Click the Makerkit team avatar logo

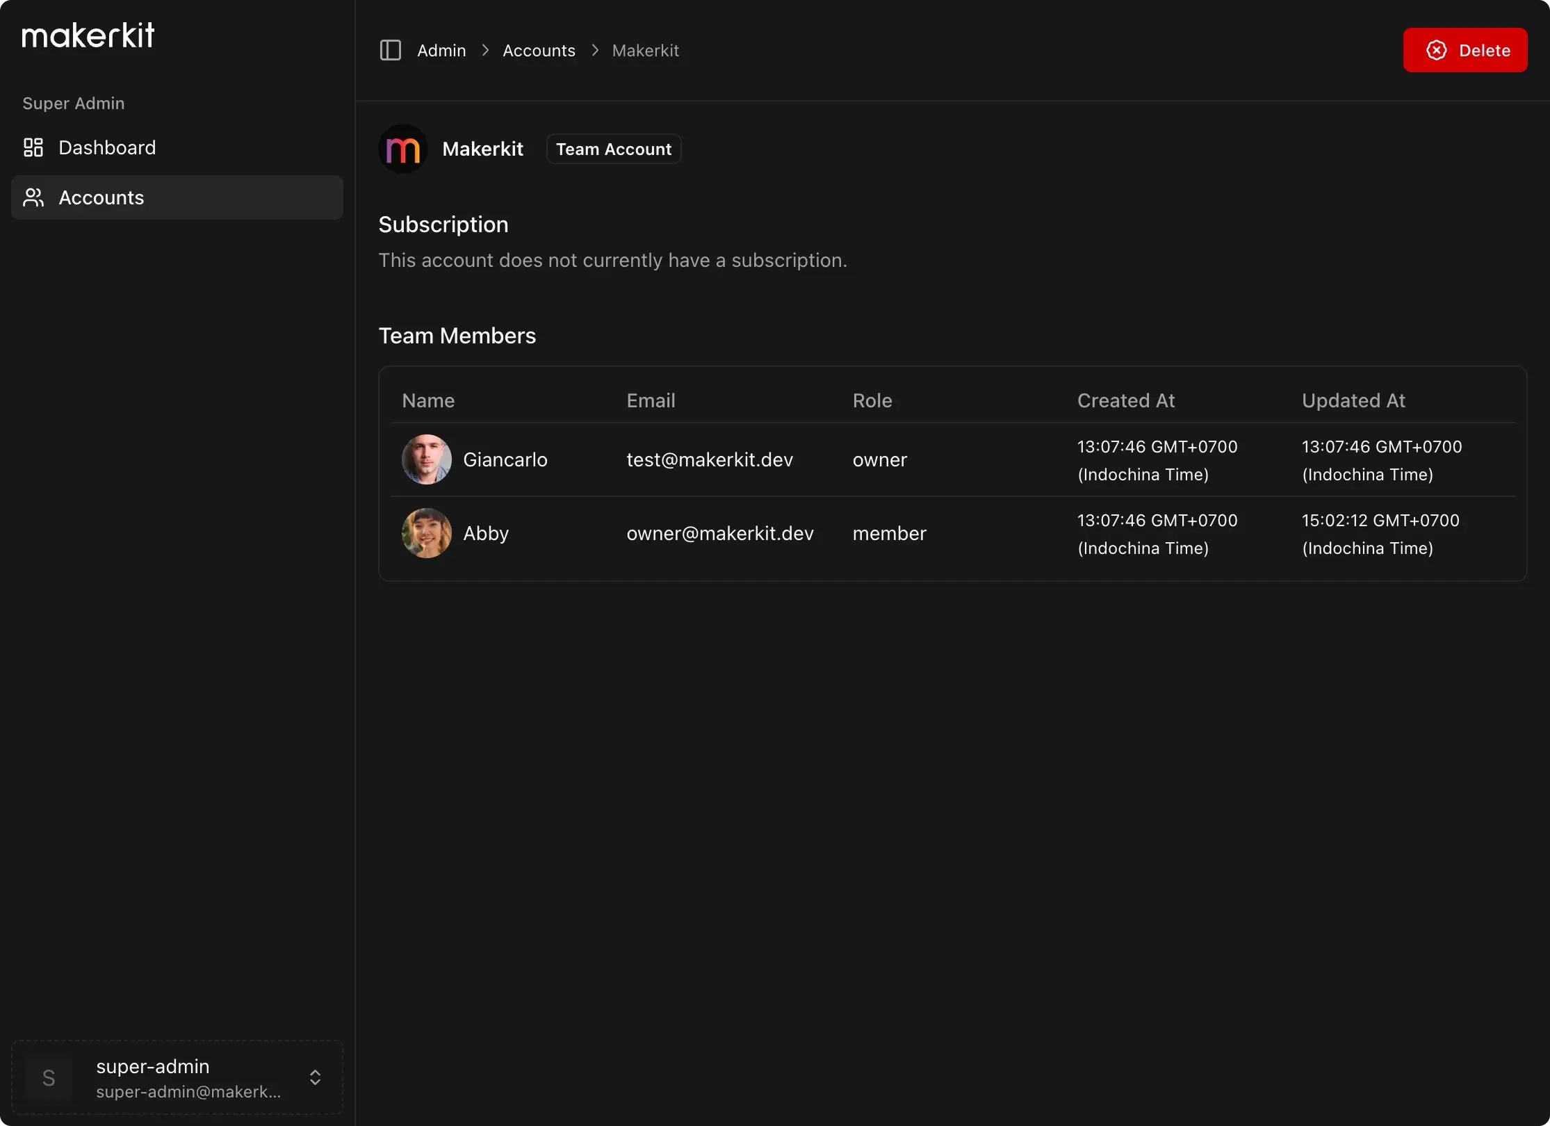(402, 149)
